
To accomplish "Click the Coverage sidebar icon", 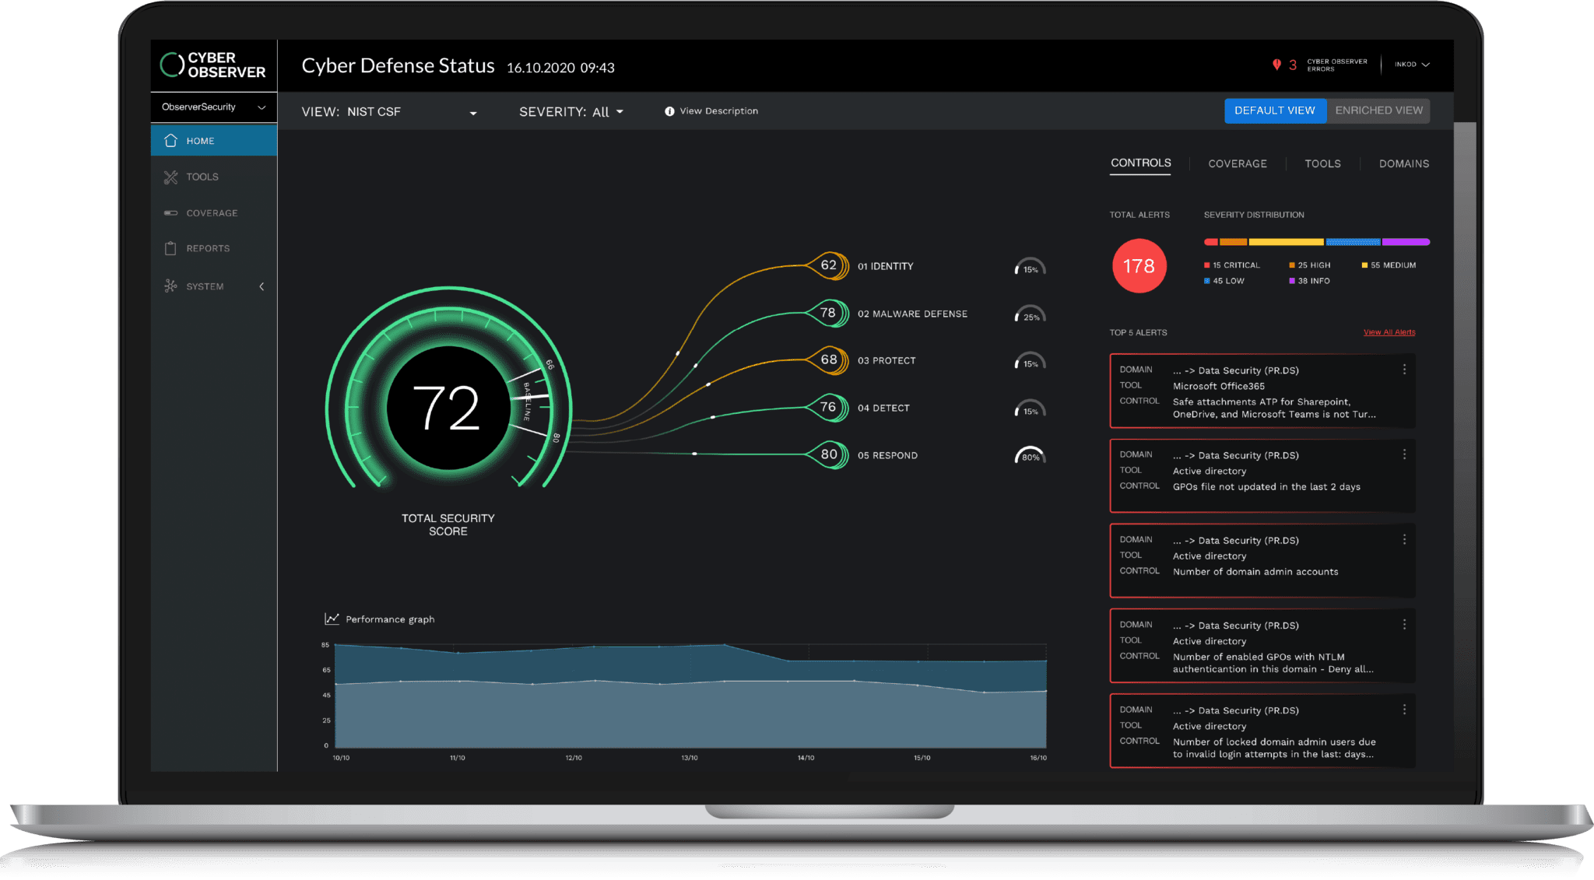I will (171, 213).
